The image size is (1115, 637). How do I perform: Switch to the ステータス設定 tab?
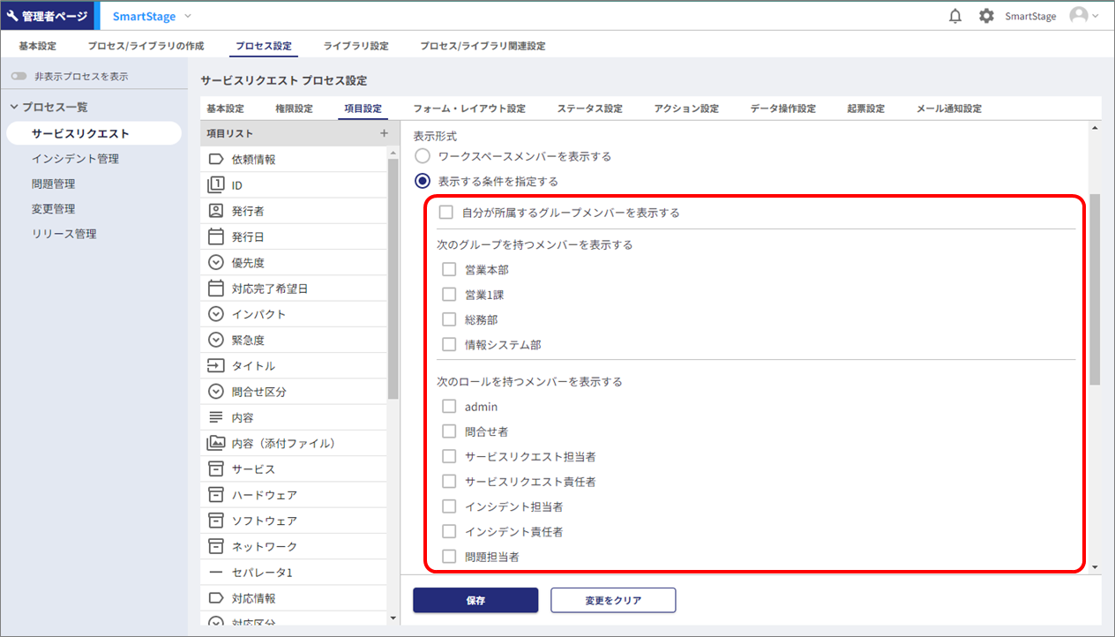(589, 109)
